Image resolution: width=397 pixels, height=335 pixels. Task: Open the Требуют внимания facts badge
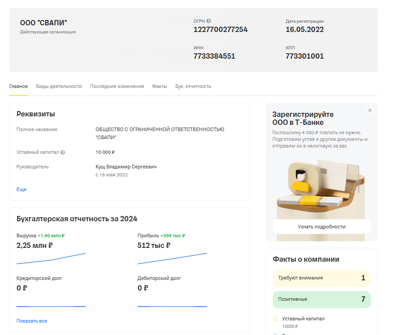pos(321,278)
